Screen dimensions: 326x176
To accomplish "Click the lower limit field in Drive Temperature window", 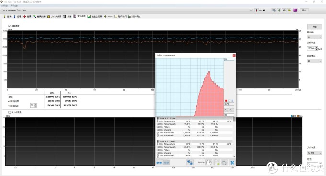I will pos(229,115).
